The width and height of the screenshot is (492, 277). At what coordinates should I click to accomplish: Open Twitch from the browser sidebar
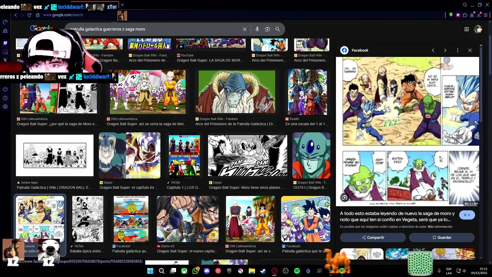click(x=5, y=43)
